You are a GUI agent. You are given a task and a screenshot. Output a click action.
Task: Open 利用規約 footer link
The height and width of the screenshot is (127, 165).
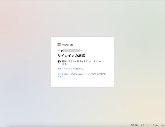pos(134,125)
